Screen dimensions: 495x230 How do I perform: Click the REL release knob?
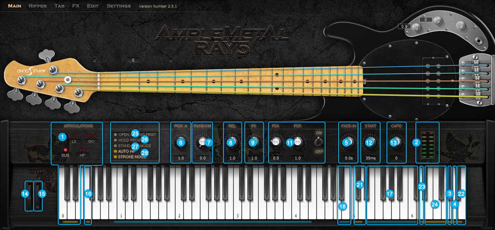[x=232, y=142]
